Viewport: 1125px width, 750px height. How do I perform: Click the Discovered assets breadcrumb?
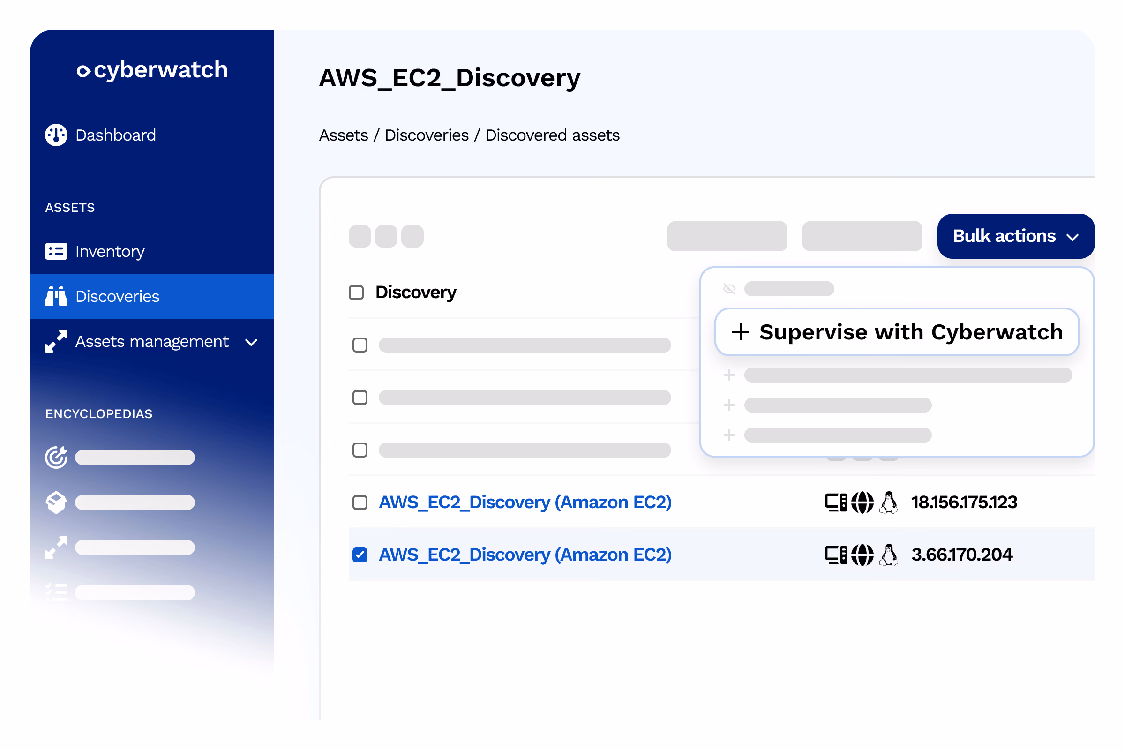tap(553, 135)
